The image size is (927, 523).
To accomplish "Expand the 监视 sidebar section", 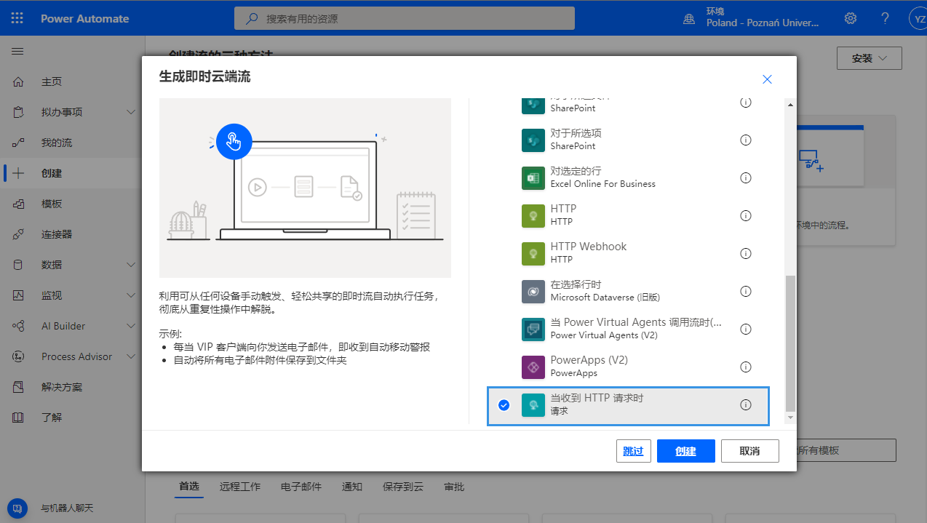I will click(x=131, y=295).
